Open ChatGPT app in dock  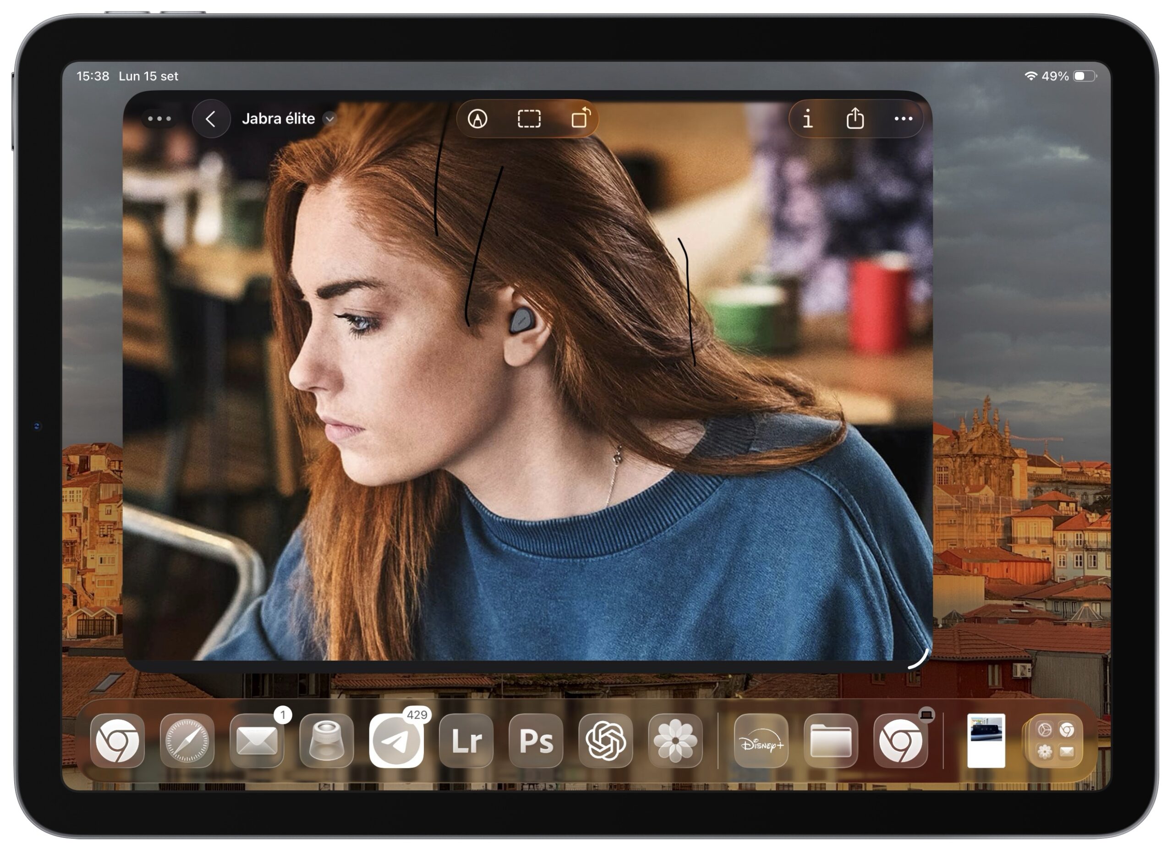606,741
